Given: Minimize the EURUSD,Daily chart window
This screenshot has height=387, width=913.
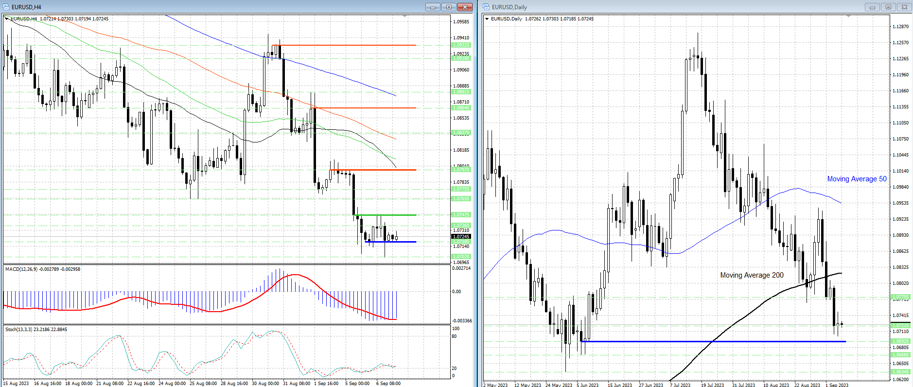Looking at the screenshot, I should [872, 7].
